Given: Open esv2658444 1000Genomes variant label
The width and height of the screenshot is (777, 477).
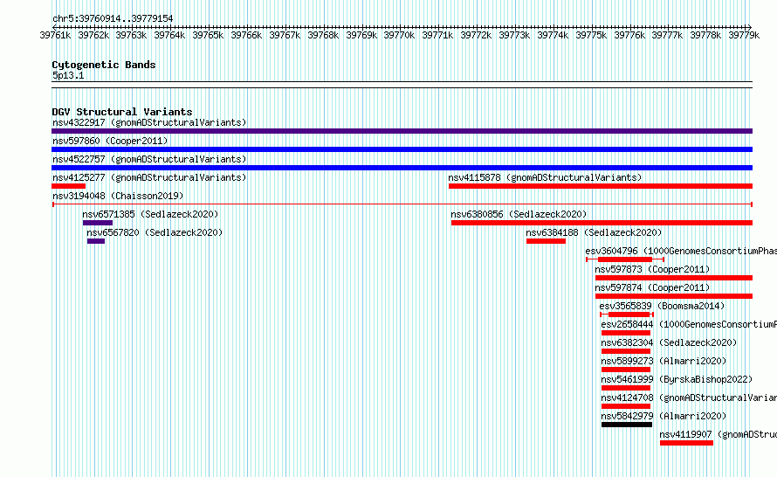Looking at the screenshot, I should tap(689, 324).
